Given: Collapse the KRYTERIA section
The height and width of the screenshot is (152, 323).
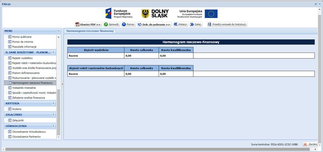Looking at the screenshot, I should (53, 103).
